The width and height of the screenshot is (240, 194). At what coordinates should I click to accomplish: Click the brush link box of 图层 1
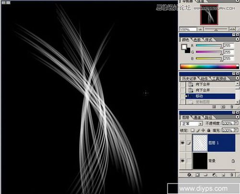[189, 143]
